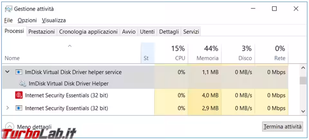Open the File menu
This screenshot has width=309, height=140.
(8, 20)
